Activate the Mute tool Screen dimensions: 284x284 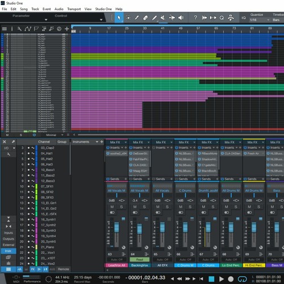point(163,18)
